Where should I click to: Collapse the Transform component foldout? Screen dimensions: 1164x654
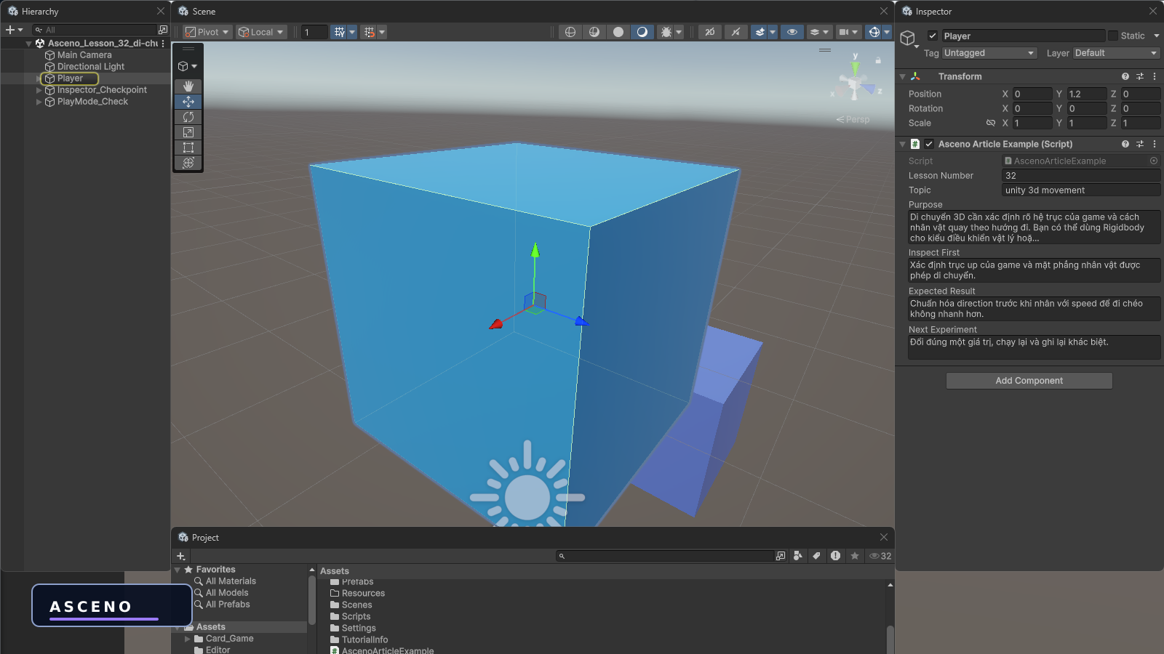tap(903, 76)
